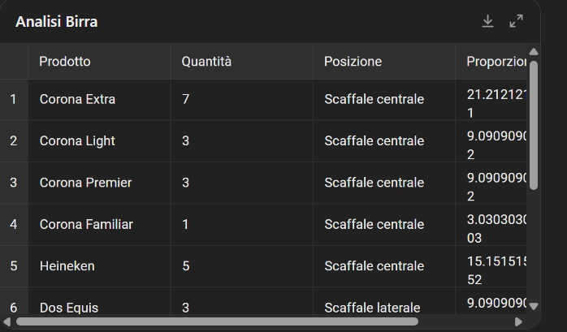Click the Corona Light product cell

pyautogui.click(x=77, y=141)
